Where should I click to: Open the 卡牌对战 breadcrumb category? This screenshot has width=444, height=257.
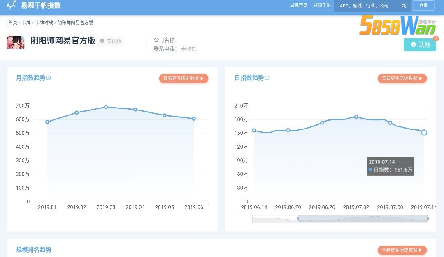pyautogui.click(x=44, y=23)
